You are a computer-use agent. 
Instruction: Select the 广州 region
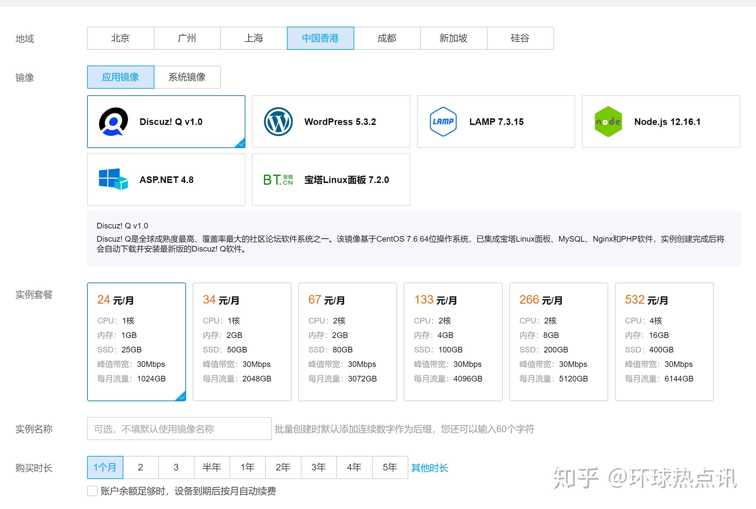187,38
